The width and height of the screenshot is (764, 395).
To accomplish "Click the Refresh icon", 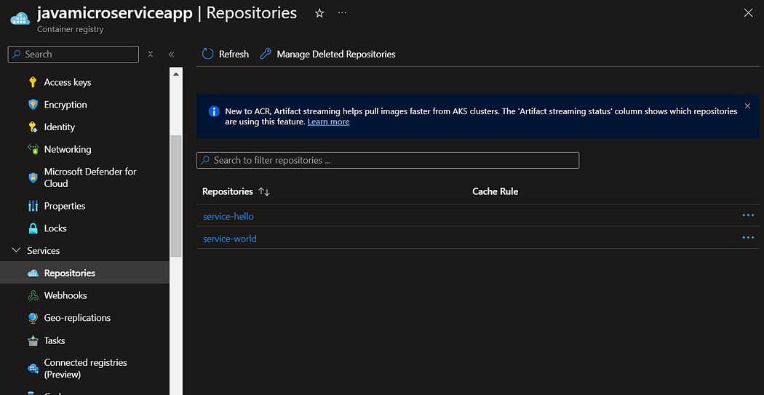I will pos(207,54).
